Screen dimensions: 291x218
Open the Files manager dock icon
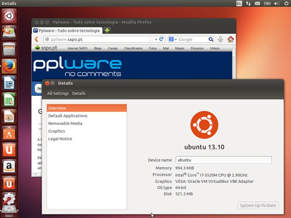pos(9,49)
